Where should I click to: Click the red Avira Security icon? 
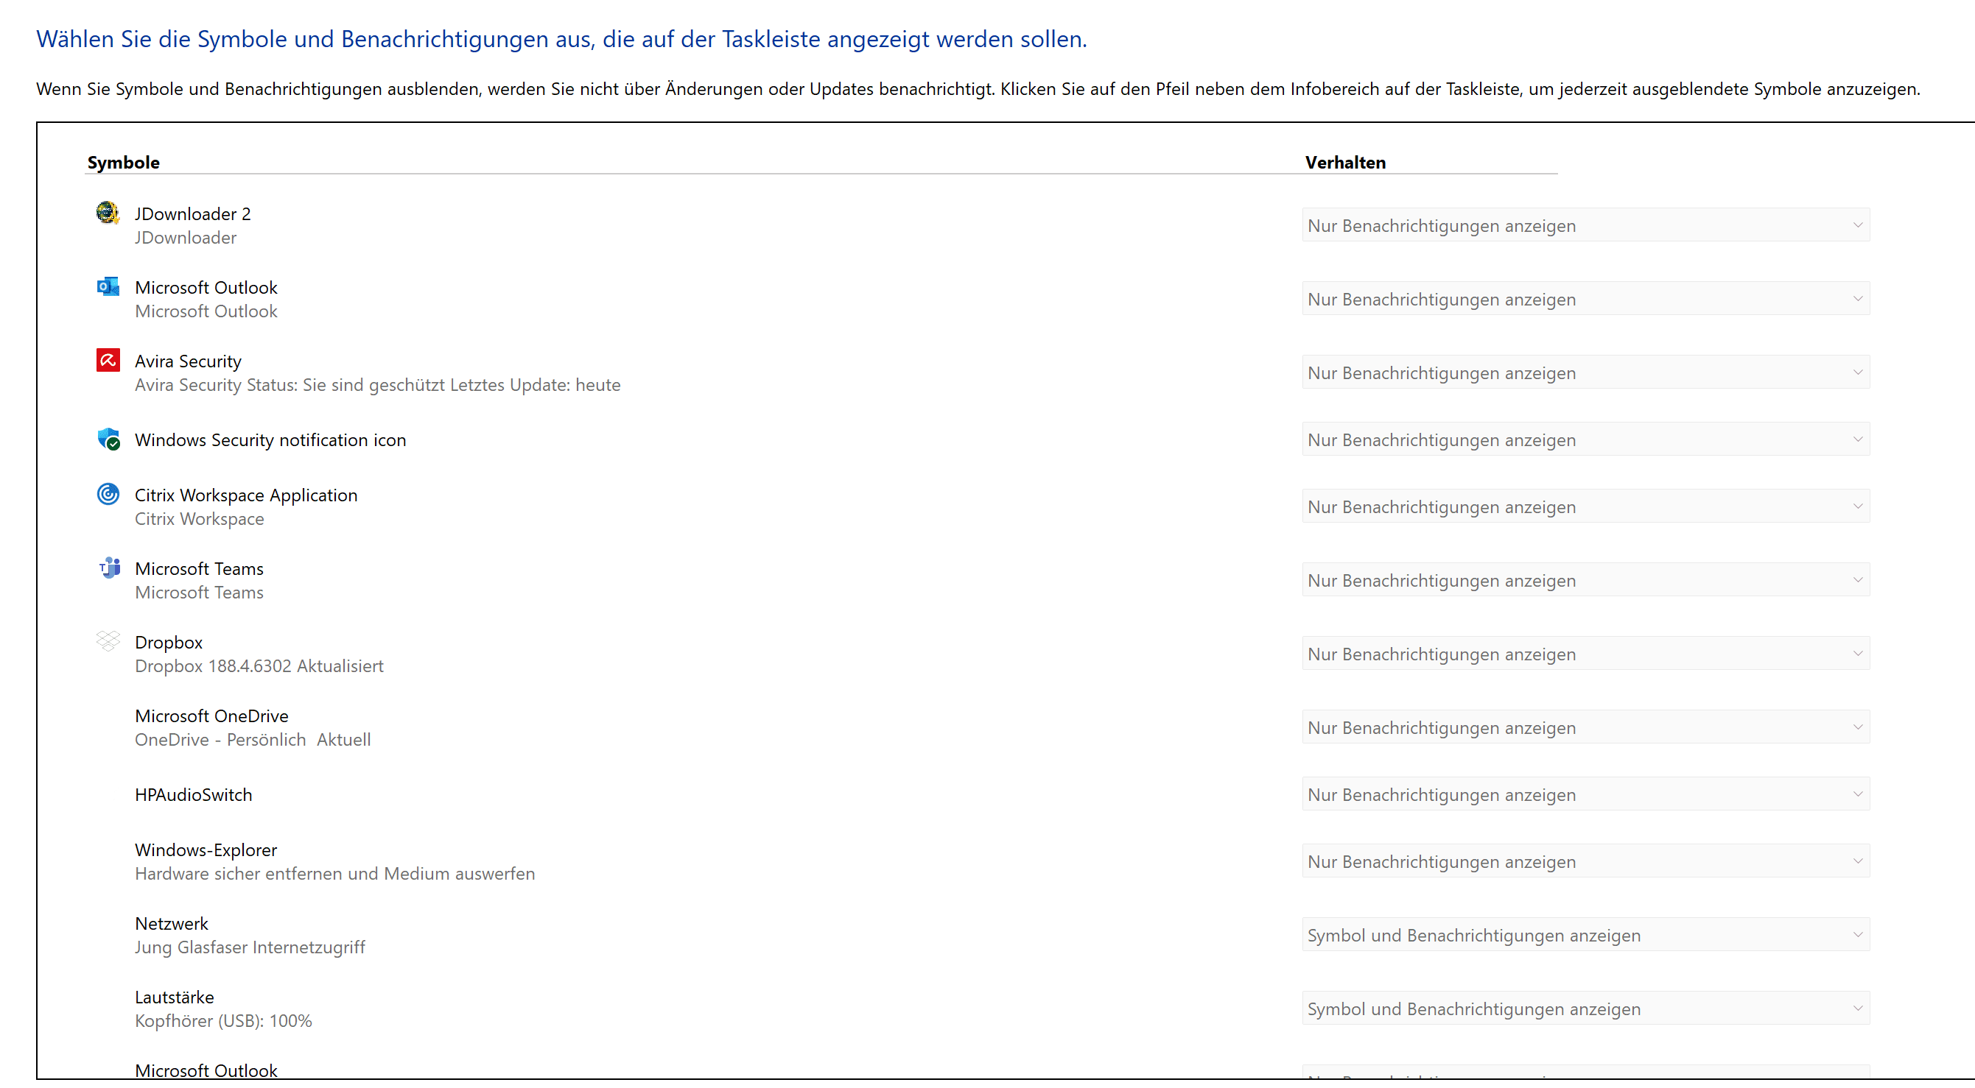tap(108, 359)
